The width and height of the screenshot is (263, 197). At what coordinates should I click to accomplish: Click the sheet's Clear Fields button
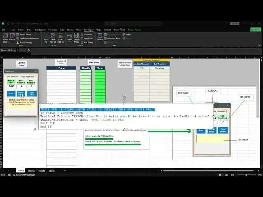coord(94,62)
